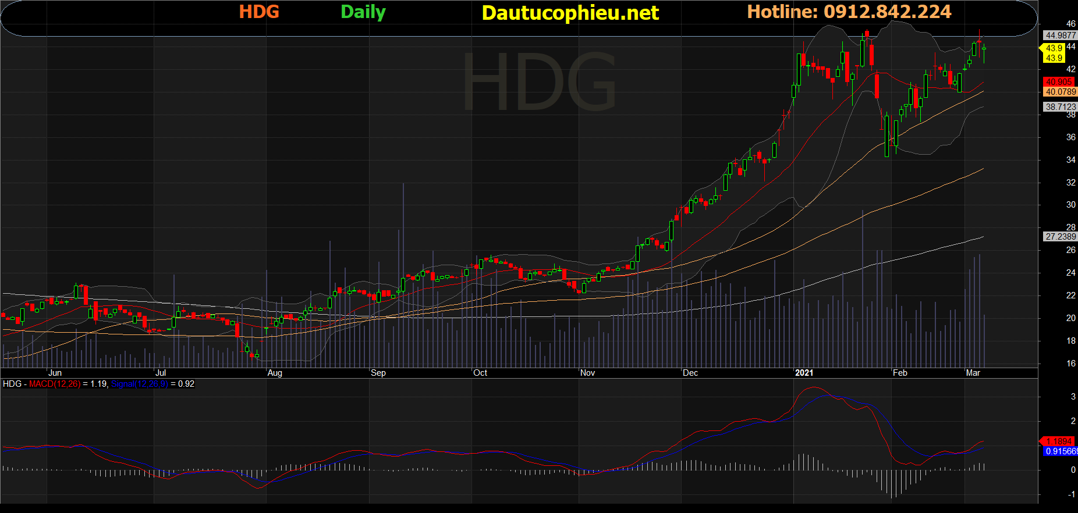Viewport: 1078px width, 513px height.
Task: Select the 34 price axis label
Action: click(x=1071, y=160)
